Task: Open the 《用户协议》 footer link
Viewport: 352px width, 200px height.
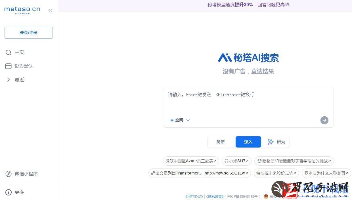Action: coord(194,197)
